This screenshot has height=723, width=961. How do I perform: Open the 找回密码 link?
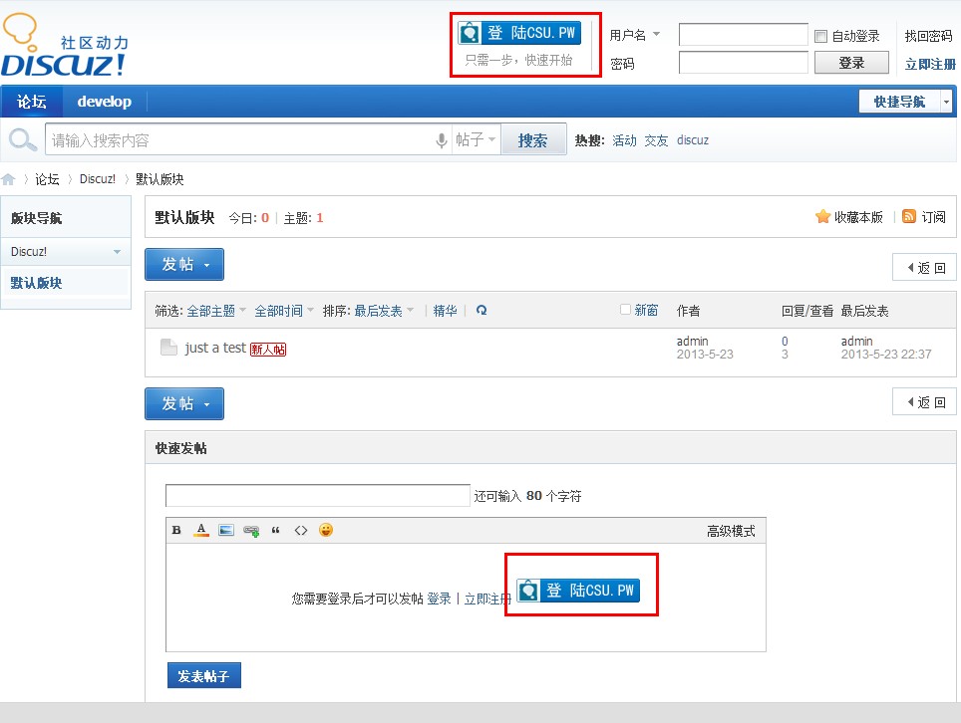click(x=928, y=36)
